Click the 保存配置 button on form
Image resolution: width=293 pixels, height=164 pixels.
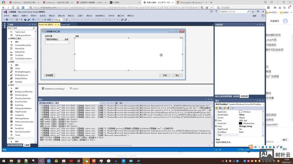pyautogui.click(x=49, y=75)
